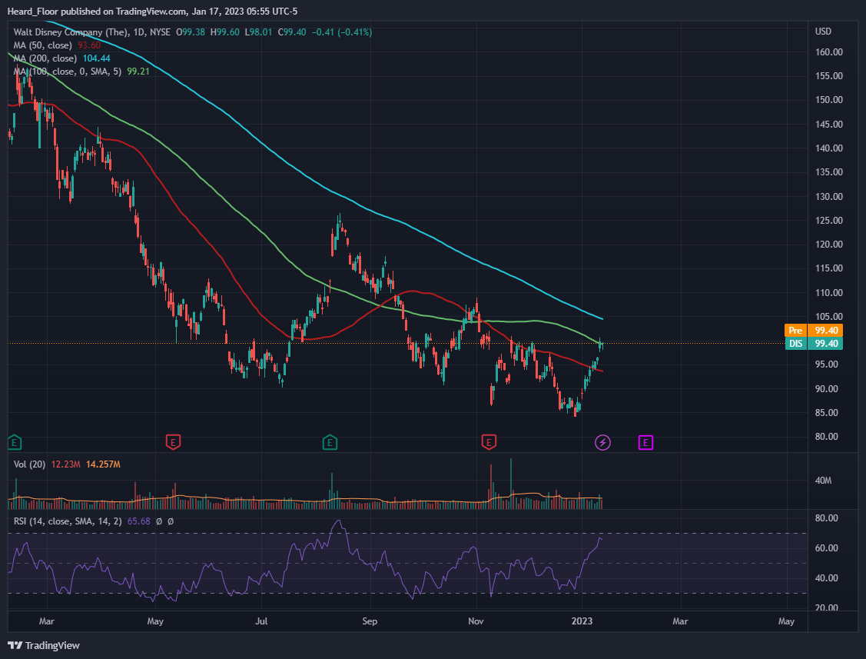This screenshot has width=866, height=659.
Task: Click the closing price C99.40 in header
Action: 292,32
